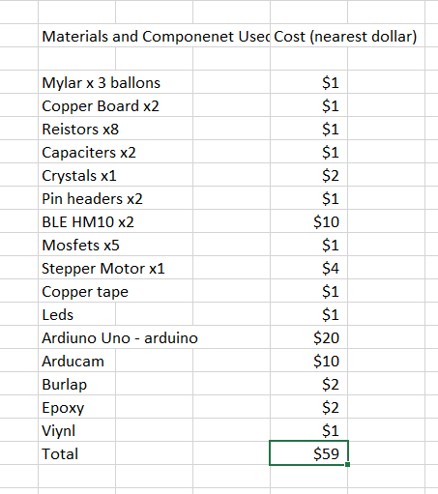Select the 'Viynl' cell
Viewport: 438px width, 494px height.
tap(76, 430)
